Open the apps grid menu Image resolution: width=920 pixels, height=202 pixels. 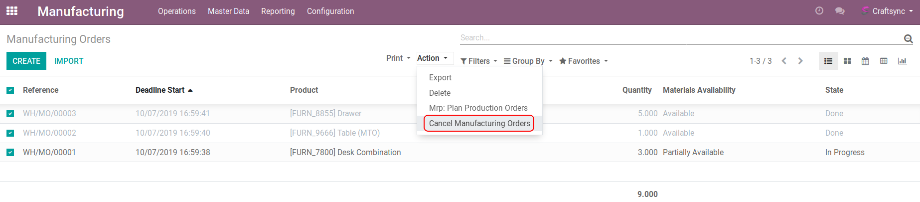tap(12, 11)
